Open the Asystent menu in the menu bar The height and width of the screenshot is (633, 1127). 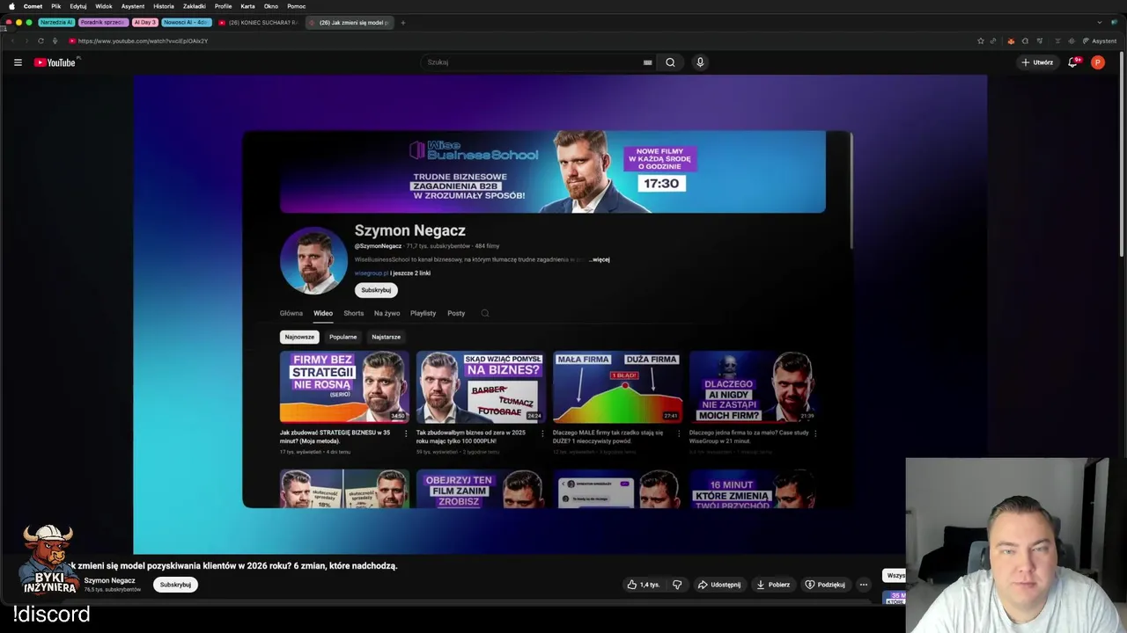133,6
